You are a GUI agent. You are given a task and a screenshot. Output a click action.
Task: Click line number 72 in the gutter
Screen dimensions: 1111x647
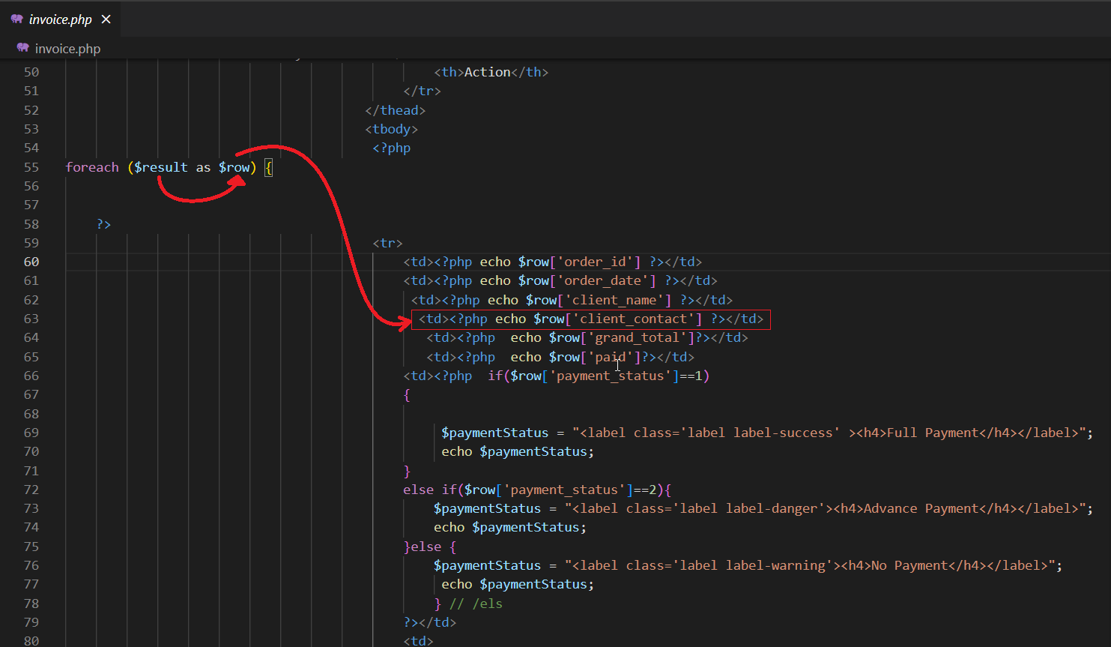click(x=31, y=490)
